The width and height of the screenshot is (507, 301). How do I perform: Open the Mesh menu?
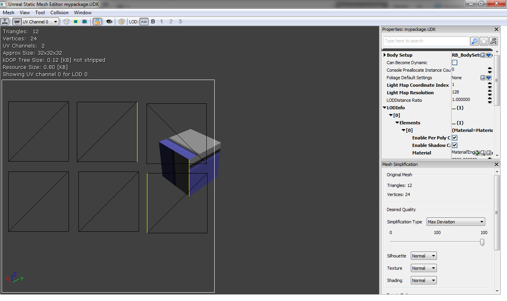point(8,13)
